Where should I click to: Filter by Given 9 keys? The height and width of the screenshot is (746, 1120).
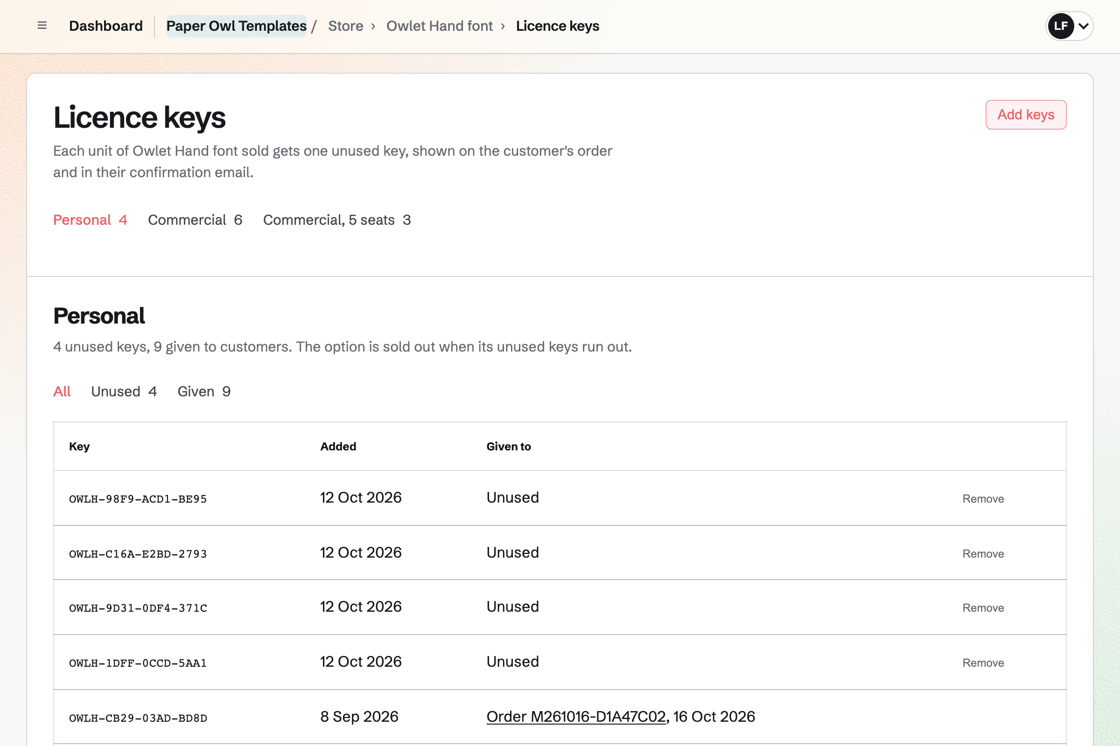click(204, 391)
